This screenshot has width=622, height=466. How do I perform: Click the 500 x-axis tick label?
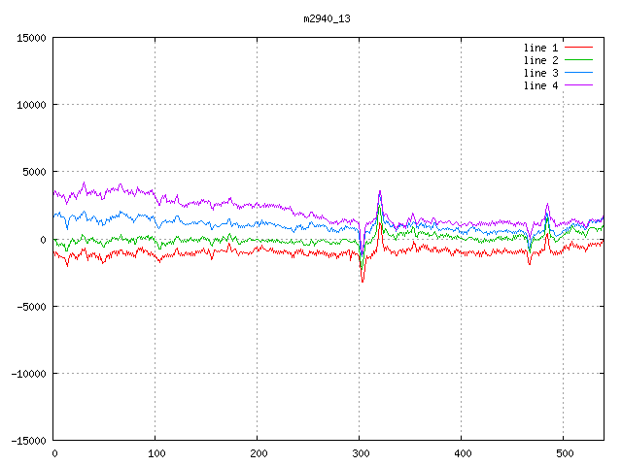pyautogui.click(x=564, y=453)
